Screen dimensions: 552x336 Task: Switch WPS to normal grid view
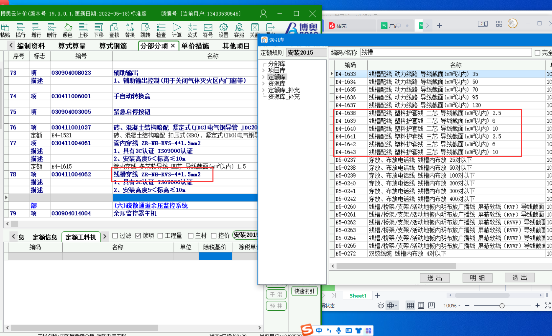point(410,306)
